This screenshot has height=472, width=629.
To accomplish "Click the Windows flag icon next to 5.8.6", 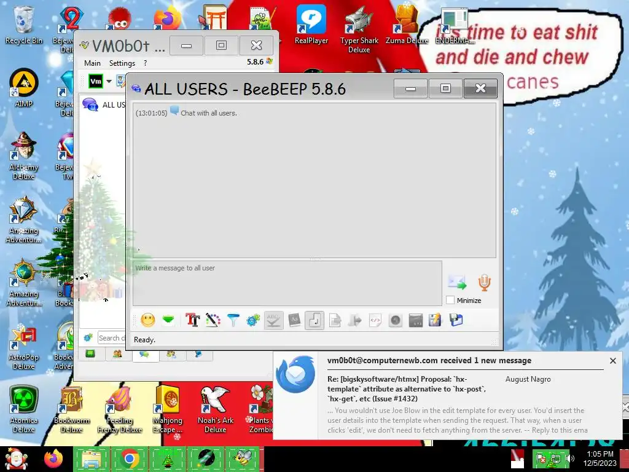I will 269,61.
